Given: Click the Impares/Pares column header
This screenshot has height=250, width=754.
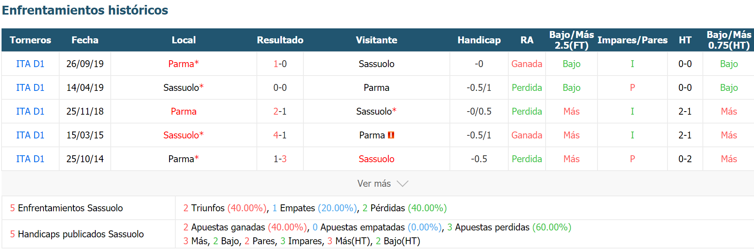Looking at the screenshot, I should 632,40.
